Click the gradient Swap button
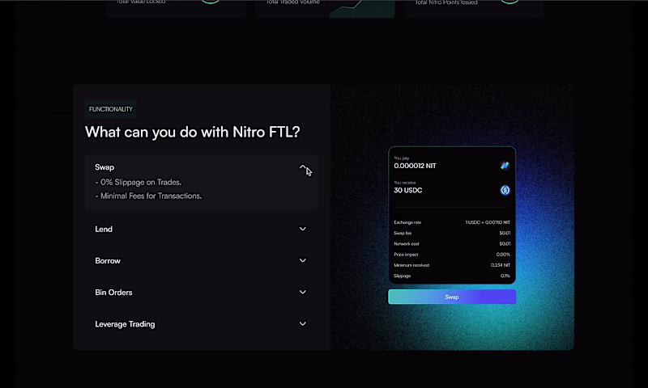The height and width of the screenshot is (388, 648). click(452, 297)
